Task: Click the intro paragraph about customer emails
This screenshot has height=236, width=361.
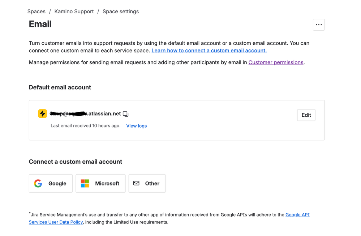Action: point(169,43)
